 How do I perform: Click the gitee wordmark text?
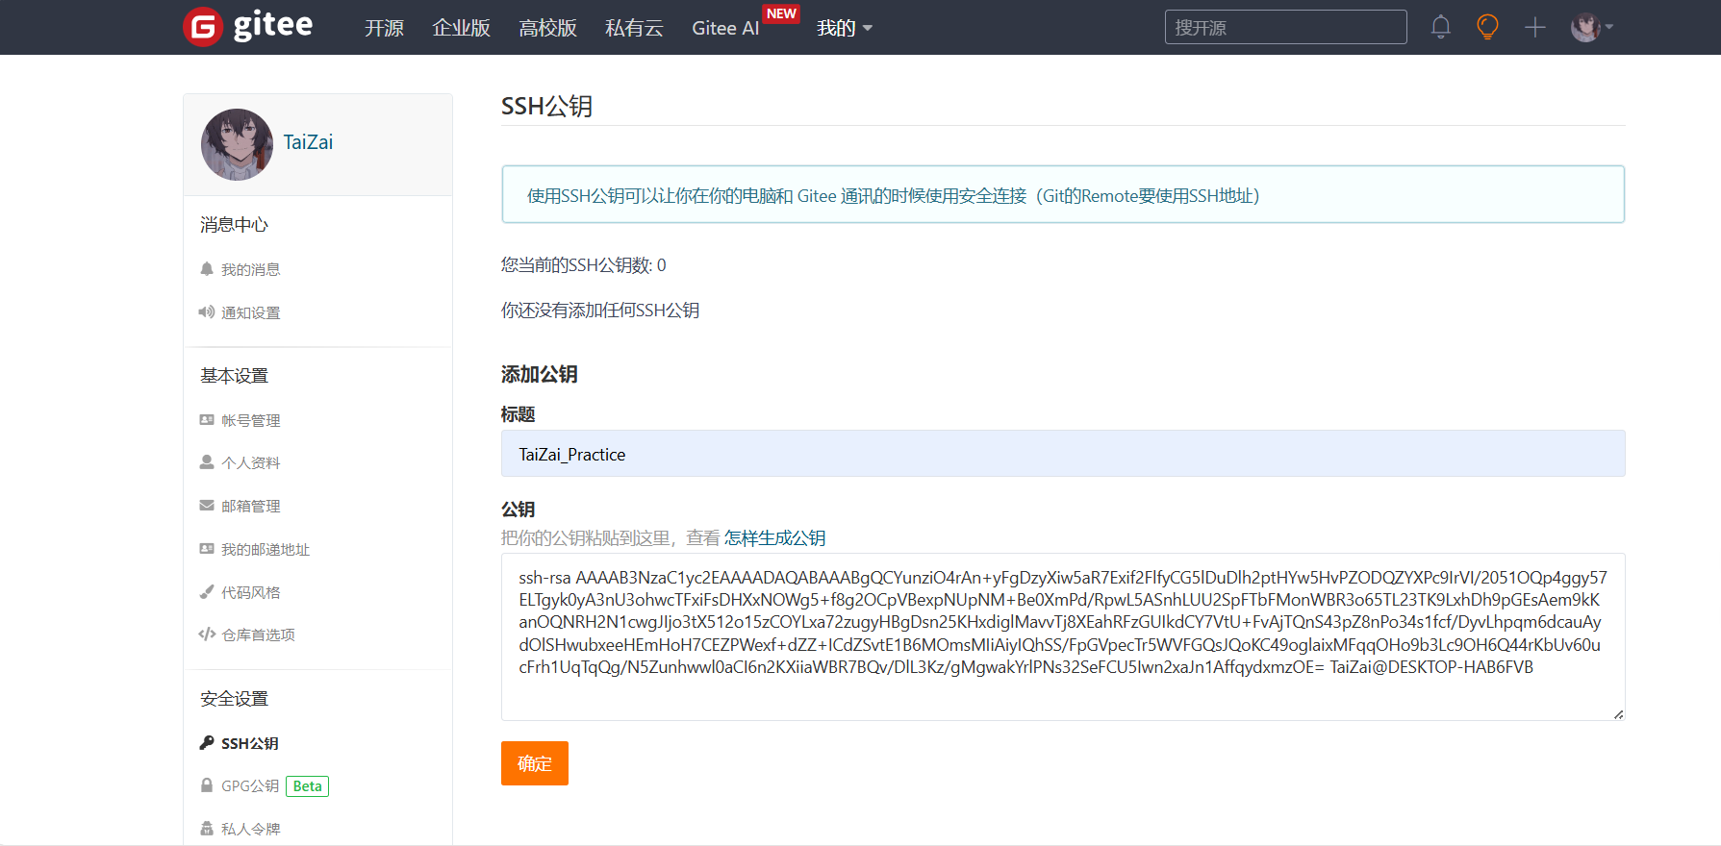pyautogui.click(x=273, y=25)
